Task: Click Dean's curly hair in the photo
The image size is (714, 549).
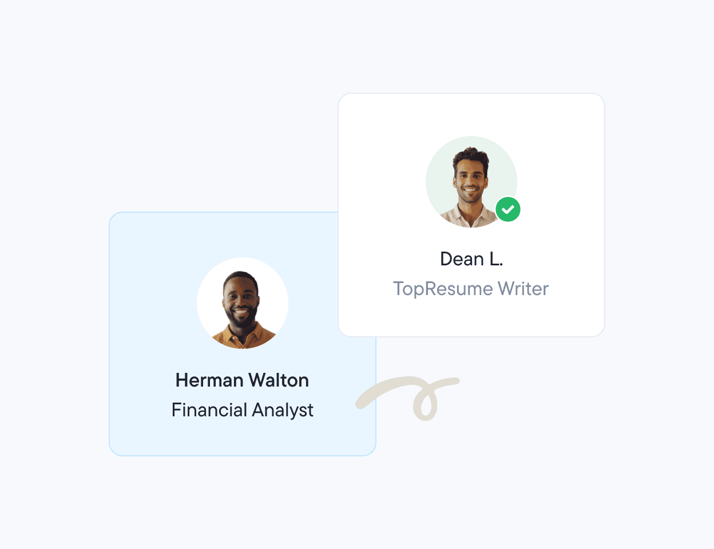Action: tap(471, 156)
